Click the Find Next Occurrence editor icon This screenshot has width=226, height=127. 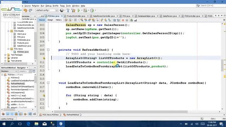pyautogui.click(x=89, y=20)
